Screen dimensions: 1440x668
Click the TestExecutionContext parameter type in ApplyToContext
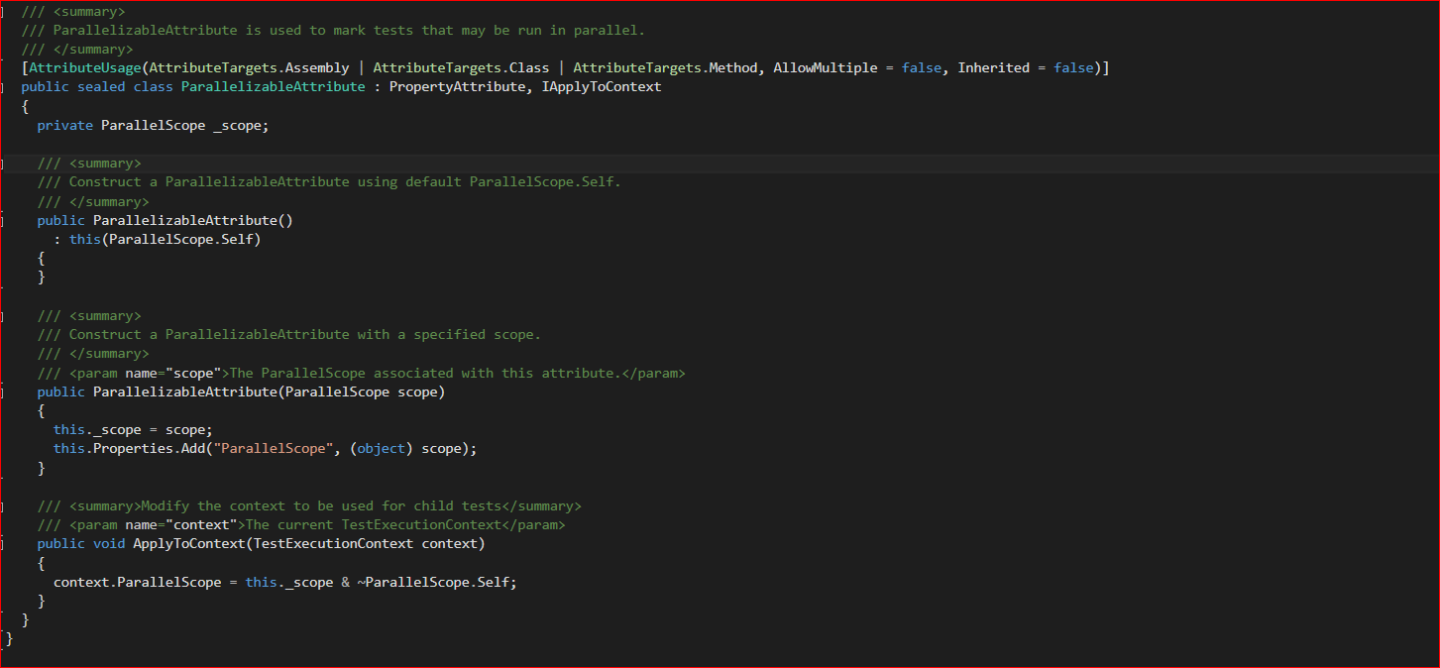pyautogui.click(x=335, y=543)
